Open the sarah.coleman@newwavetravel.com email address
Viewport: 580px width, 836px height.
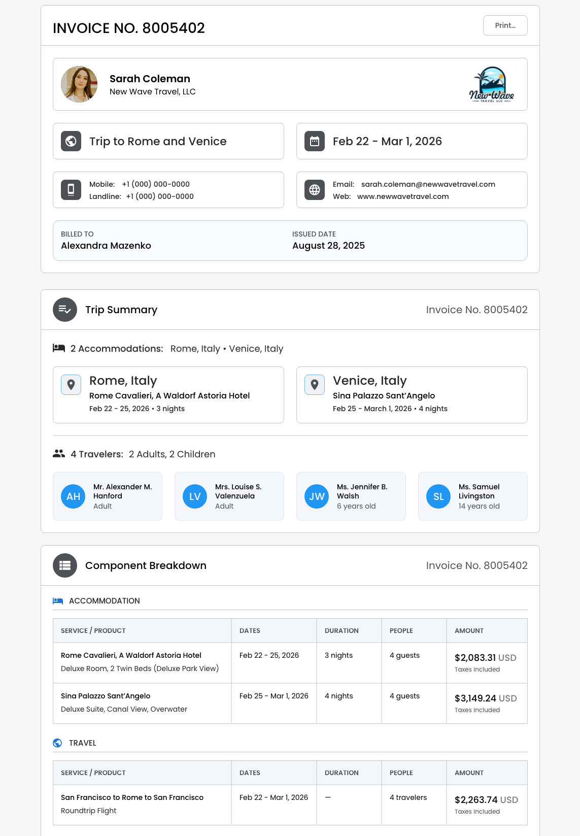point(428,184)
